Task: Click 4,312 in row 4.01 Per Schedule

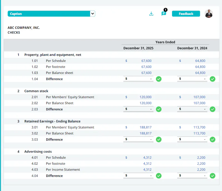Action: pos(147,158)
